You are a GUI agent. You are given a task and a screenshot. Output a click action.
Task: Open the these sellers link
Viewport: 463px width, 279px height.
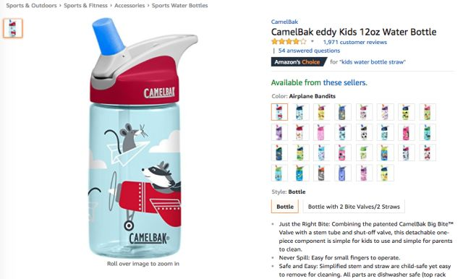(x=345, y=82)
